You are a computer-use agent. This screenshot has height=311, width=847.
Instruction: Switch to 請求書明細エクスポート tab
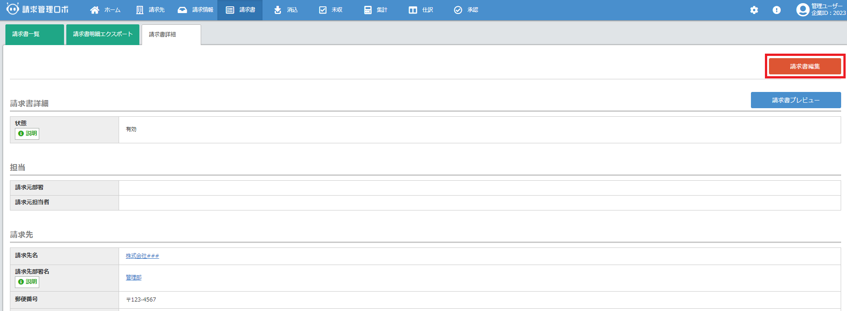click(x=103, y=34)
